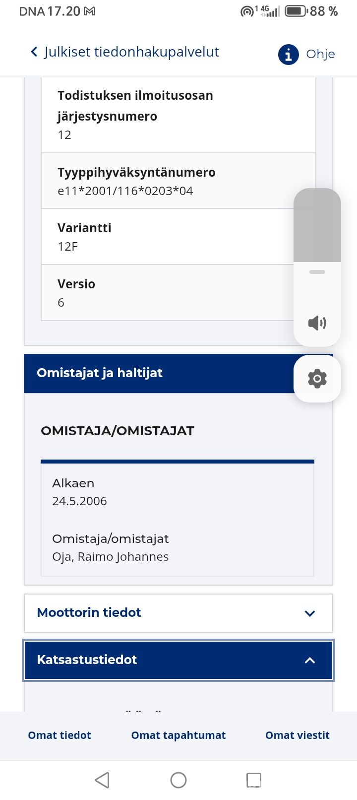Go to Omat viestit

(297, 735)
